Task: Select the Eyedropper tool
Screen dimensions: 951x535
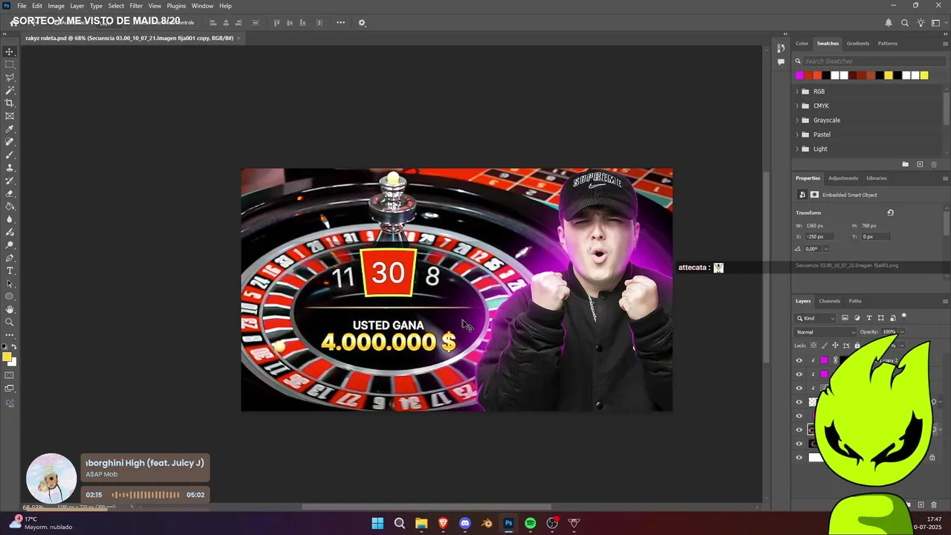Action: (10, 129)
